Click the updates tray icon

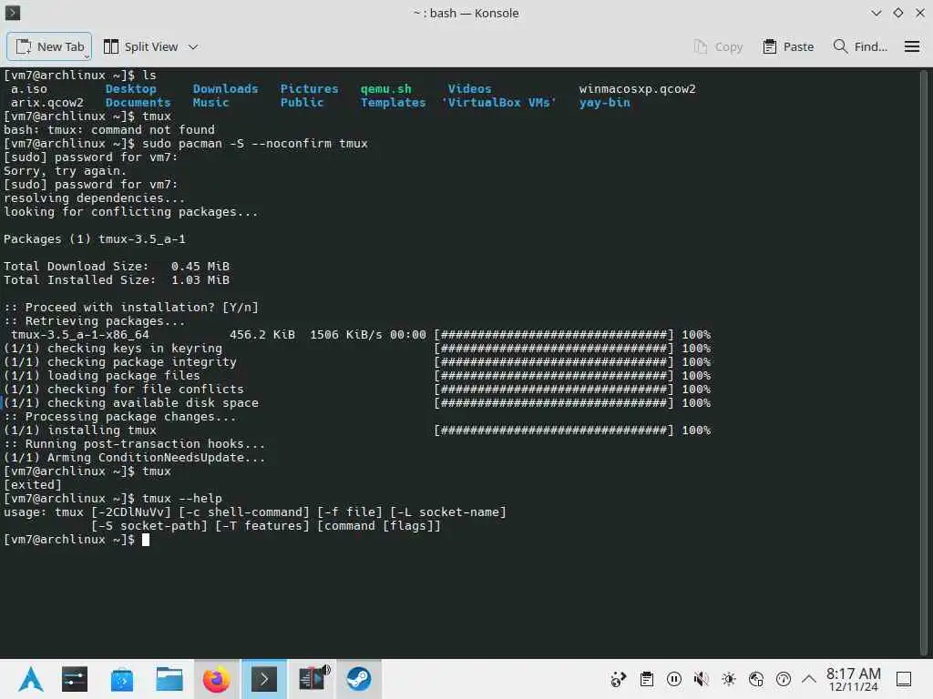pyautogui.click(x=619, y=679)
